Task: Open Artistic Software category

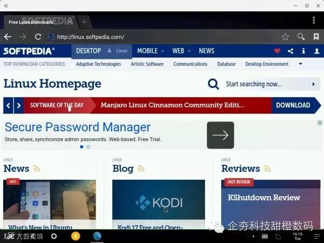Action: 147,64
